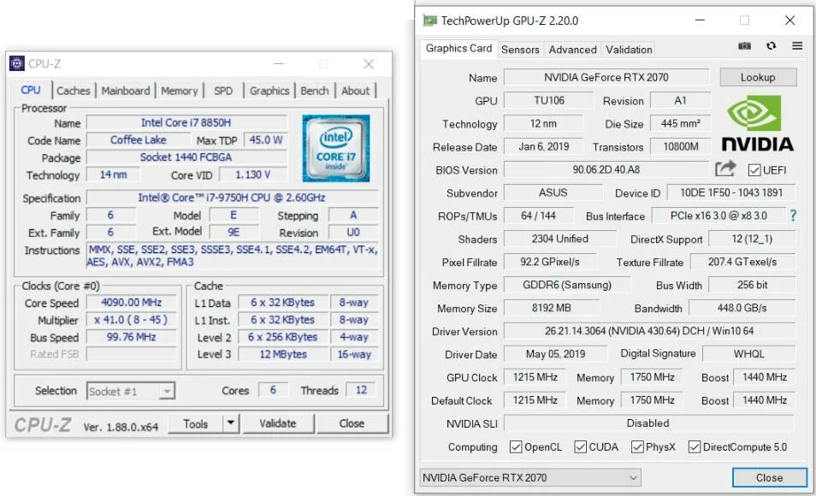This screenshot has height=496, width=816.
Task: Open the About tab in CPU-Z
Action: coord(356,91)
